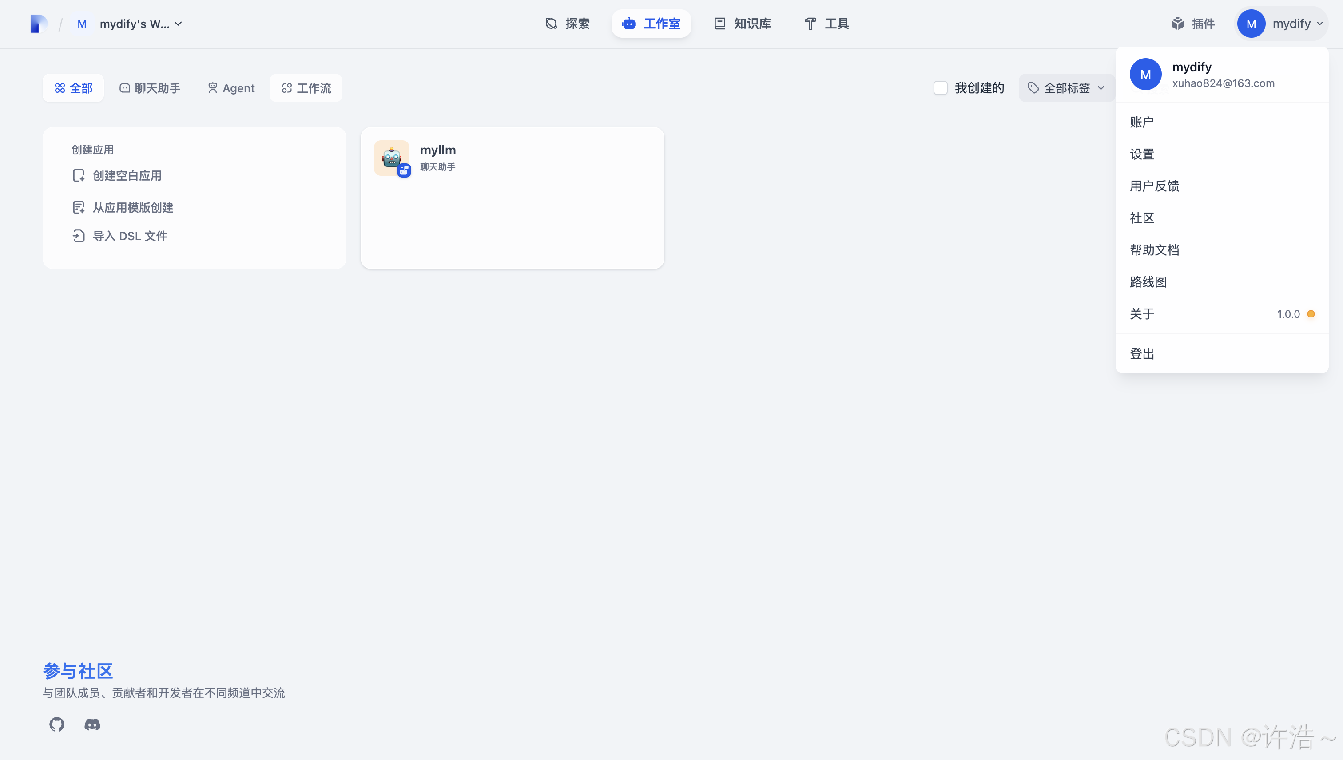Click 创建空白应用 to create app
The image size is (1343, 760).
[x=127, y=176]
